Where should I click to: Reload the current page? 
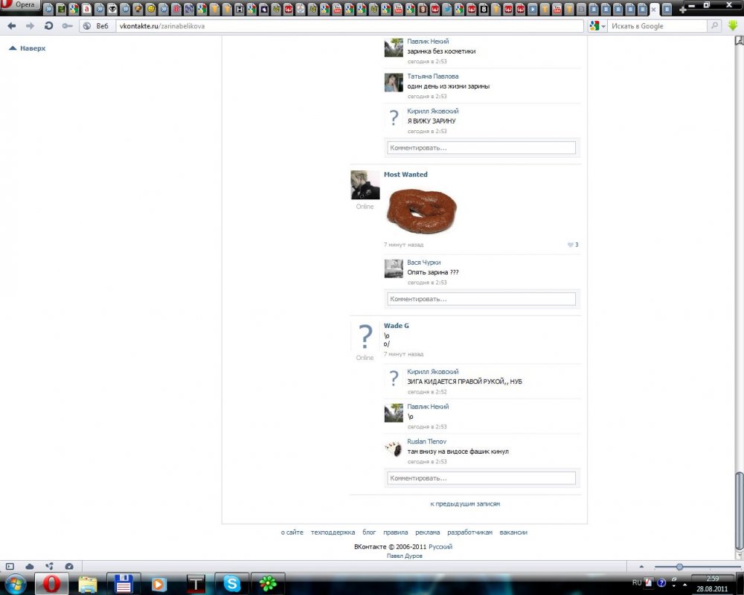click(x=48, y=26)
